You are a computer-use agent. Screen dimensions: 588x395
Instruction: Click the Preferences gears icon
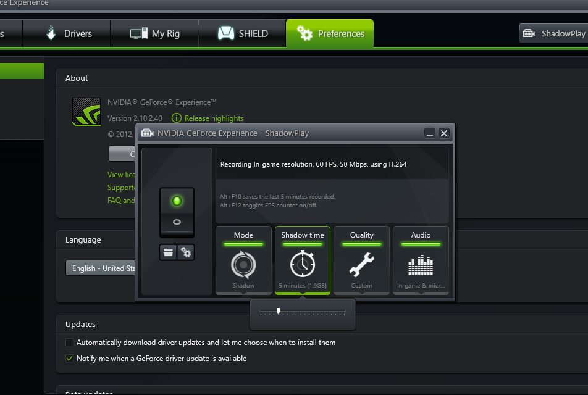coord(304,33)
